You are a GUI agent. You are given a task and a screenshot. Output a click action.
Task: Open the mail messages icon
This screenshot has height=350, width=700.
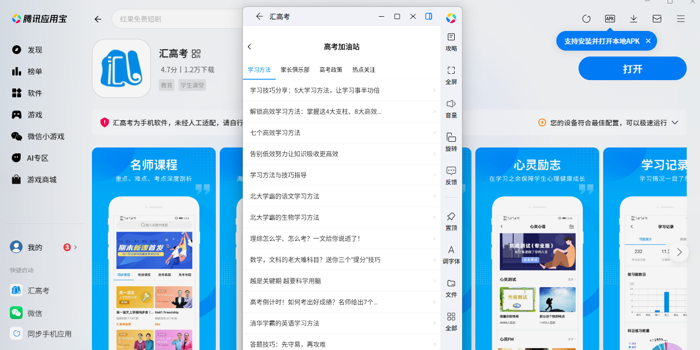coord(657,19)
